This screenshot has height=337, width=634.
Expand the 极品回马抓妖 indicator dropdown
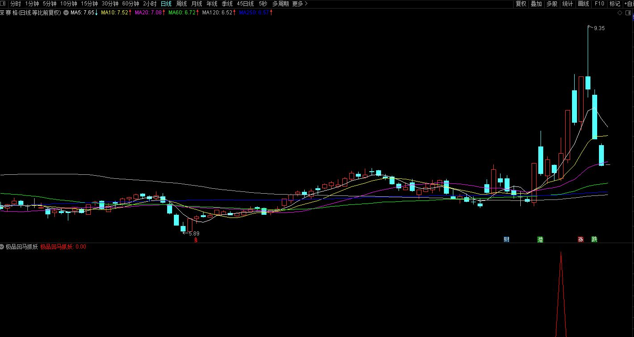[x=2, y=247]
